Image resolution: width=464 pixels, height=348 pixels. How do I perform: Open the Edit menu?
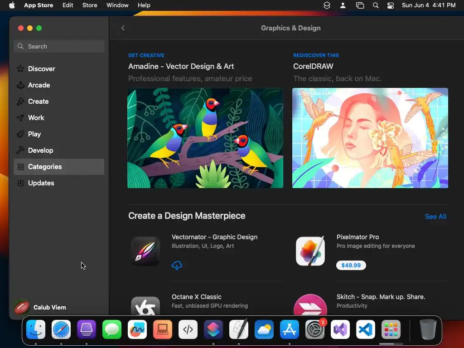point(68,5)
